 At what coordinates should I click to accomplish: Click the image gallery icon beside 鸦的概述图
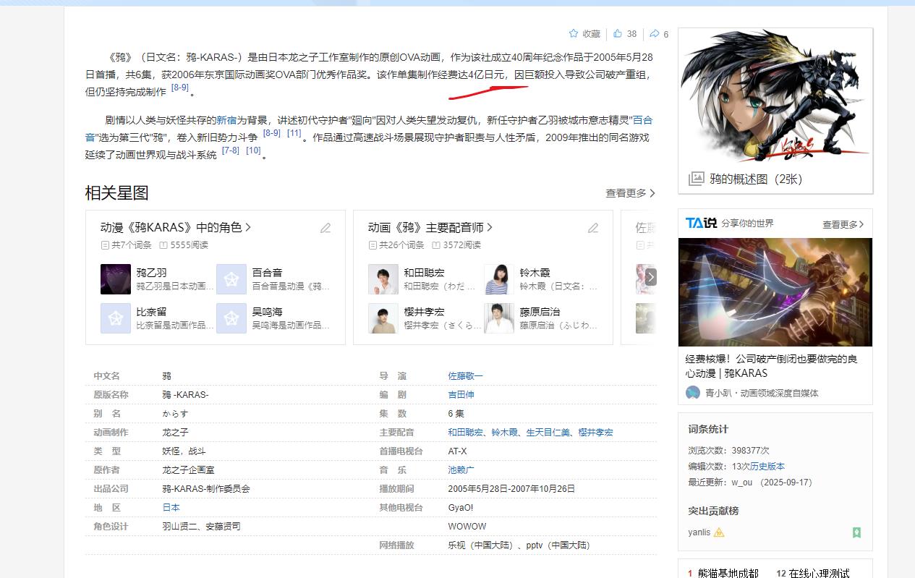(696, 179)
